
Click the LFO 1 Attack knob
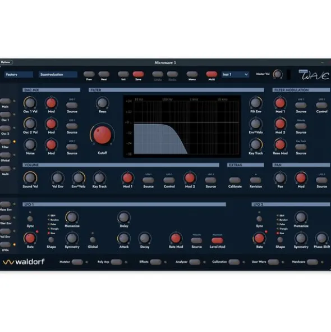pos(124,238)
